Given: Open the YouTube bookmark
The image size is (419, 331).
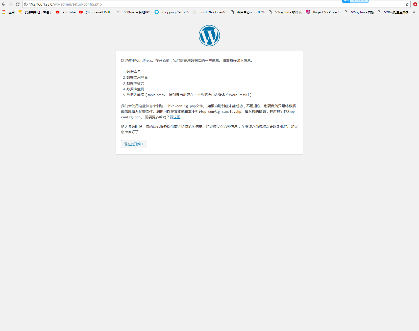Looking at the screenshot, I should click(x=66, y=12).
